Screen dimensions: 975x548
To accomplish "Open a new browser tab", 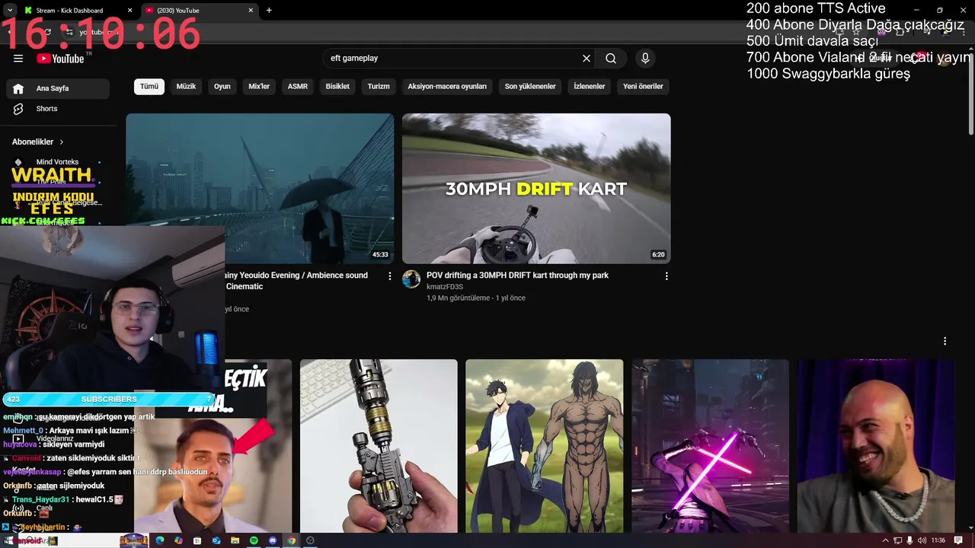I will pos(269,11).
